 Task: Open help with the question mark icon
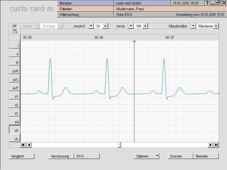point(207,3)
